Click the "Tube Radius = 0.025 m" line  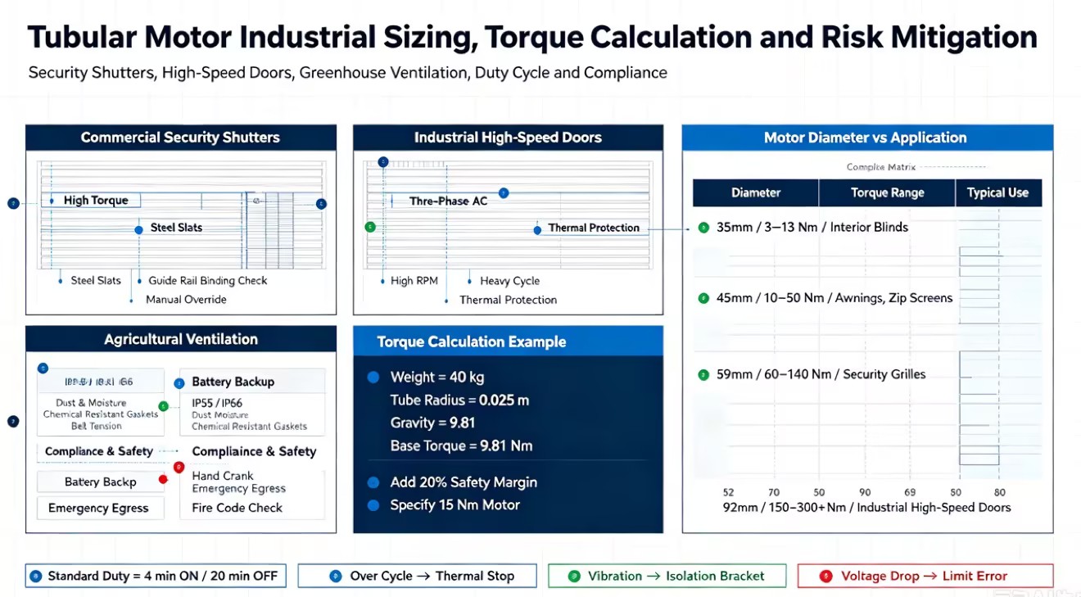[459, 400]
